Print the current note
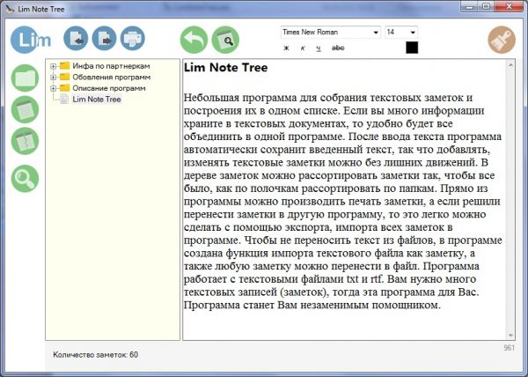This screenshot has height=377, width=528. click(131, 40)
